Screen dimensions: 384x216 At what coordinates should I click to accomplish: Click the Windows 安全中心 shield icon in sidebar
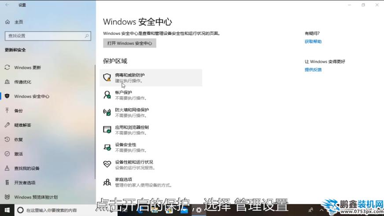tap(7, 96)
